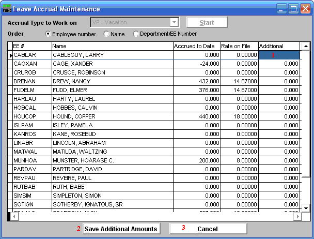Click the FUND application icon in title bar
Viewport: 314px width, 239px height.
tap(7, 9)
